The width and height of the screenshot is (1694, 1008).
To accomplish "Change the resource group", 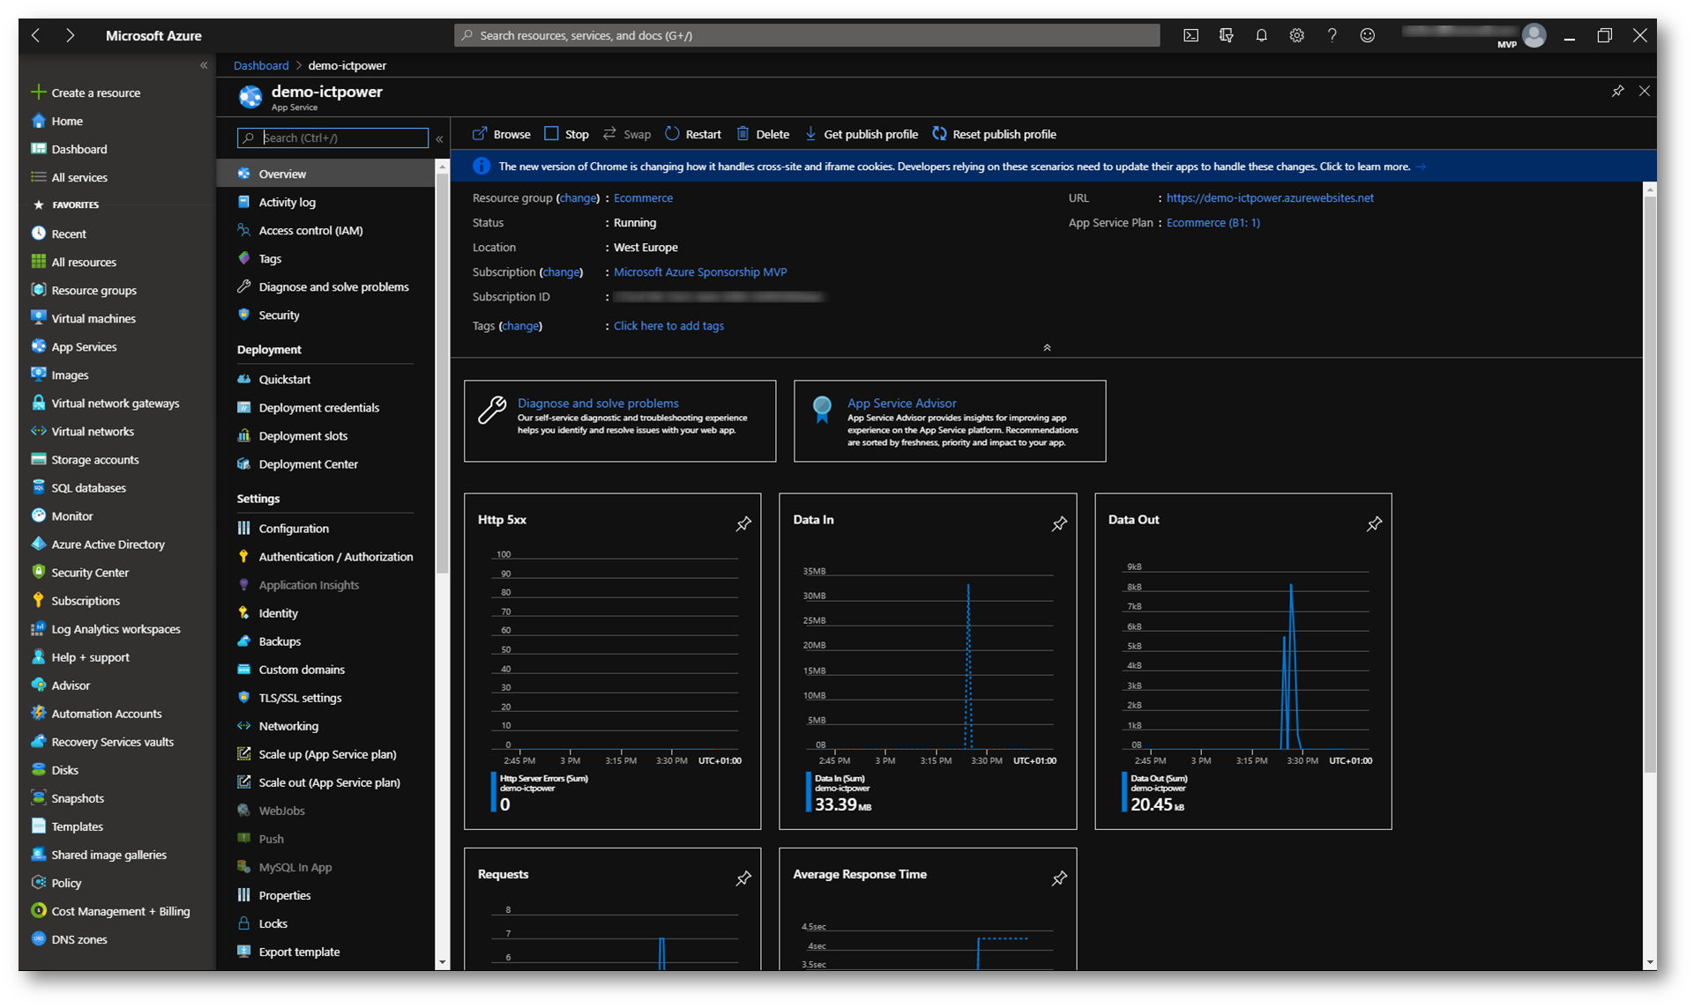I will 578,198.
